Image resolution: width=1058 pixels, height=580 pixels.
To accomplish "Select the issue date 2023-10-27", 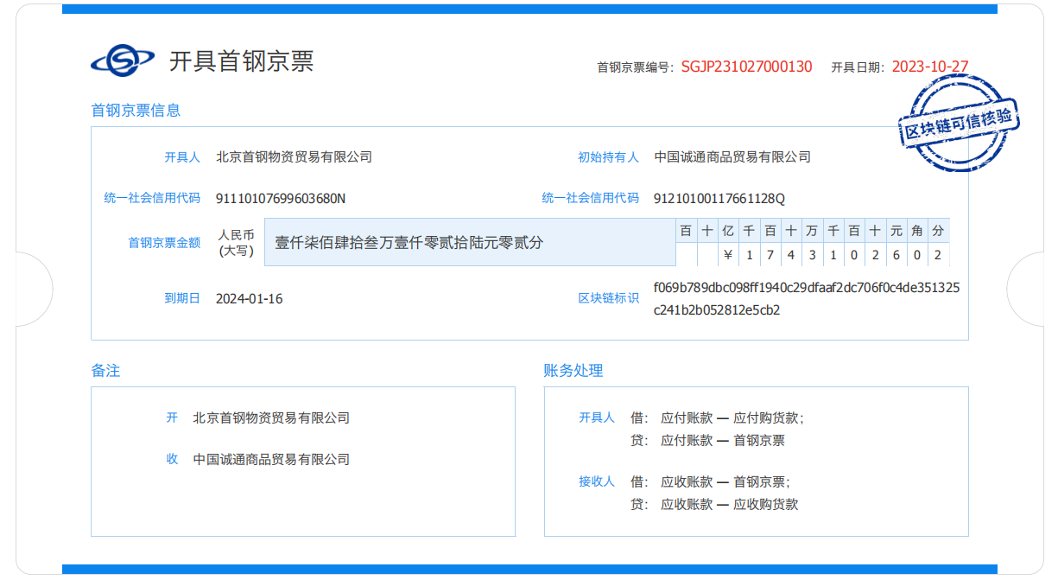I will (x=930, y=67).
